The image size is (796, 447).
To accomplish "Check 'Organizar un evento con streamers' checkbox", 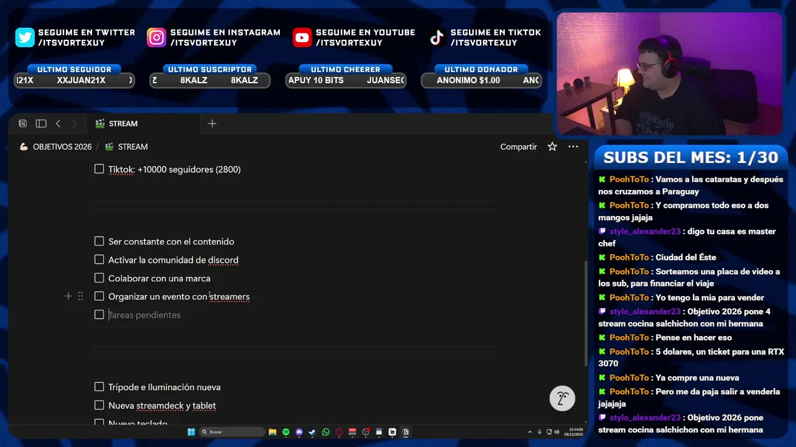I will coord(99,296).
